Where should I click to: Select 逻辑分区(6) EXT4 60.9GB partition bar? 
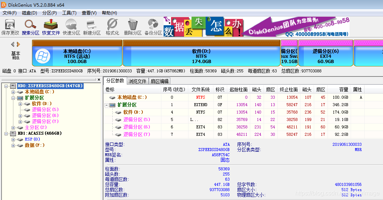326,53
